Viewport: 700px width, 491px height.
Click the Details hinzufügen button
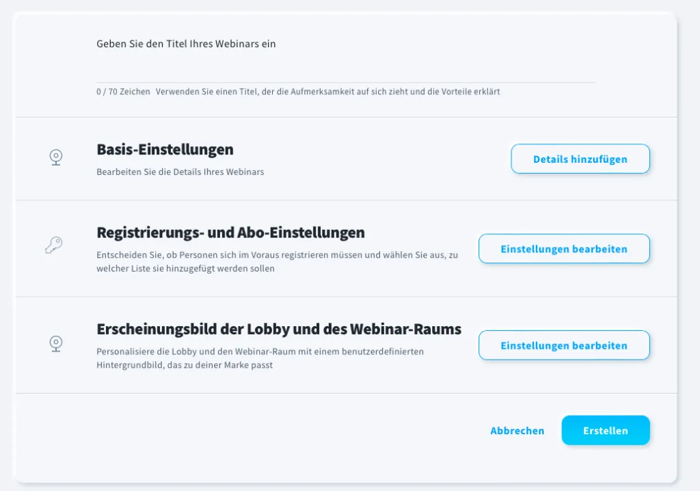pos(580,159)
